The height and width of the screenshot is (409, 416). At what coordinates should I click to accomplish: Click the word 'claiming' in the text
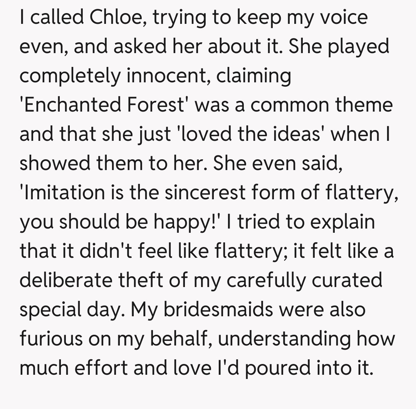click(254, 76)
